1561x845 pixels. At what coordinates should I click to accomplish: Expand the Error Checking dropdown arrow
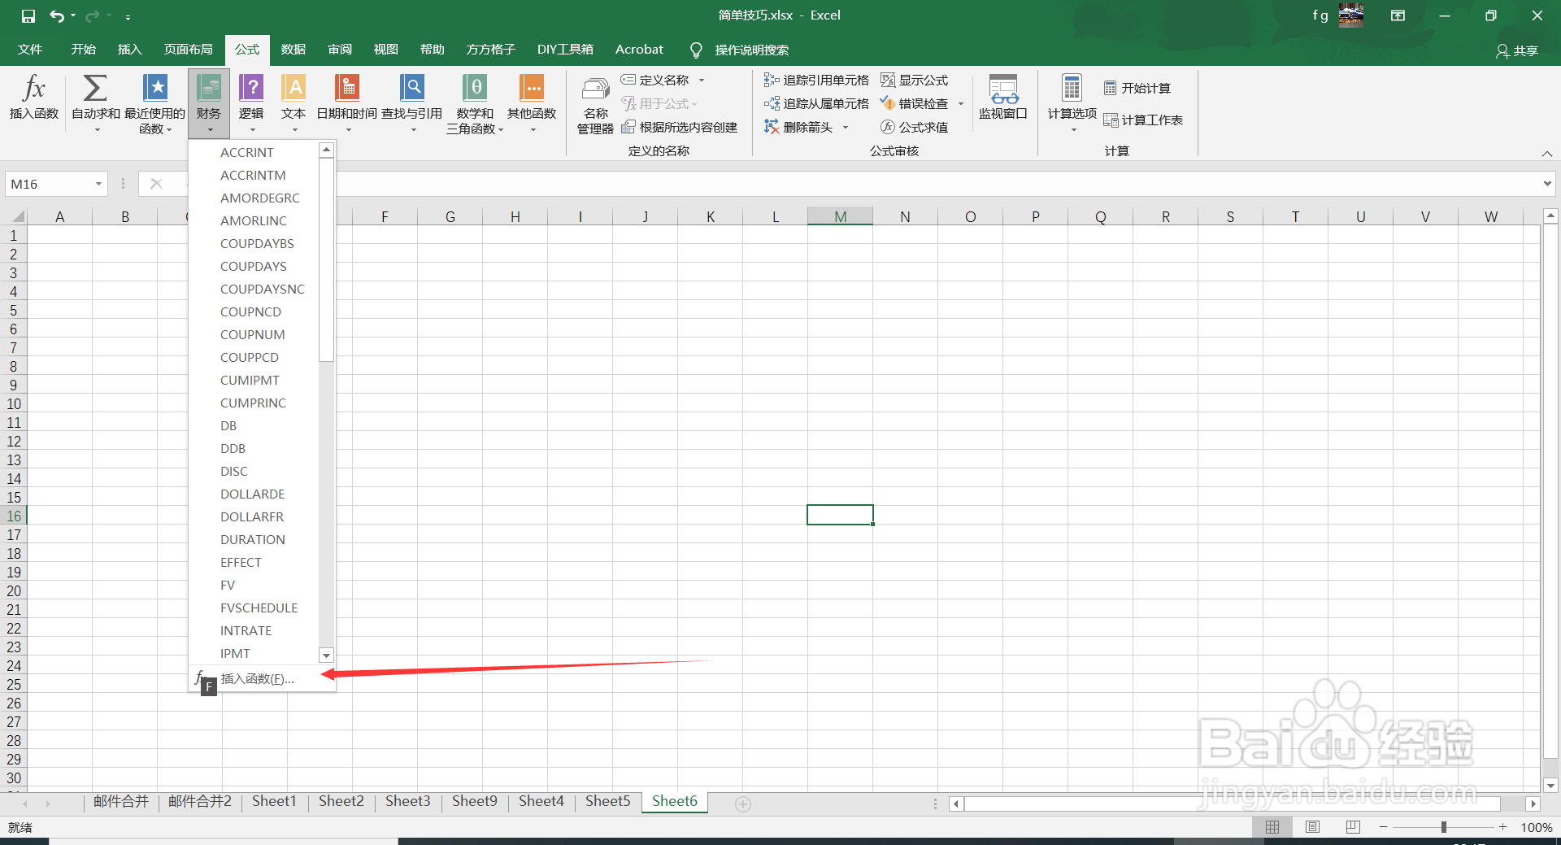(x=961, y=104)
